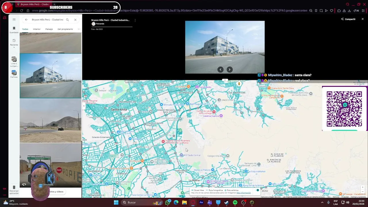Viewport: 368px width, 207px height.
Task: Open the weather widget 24°C
Action: tap(16, 202)
